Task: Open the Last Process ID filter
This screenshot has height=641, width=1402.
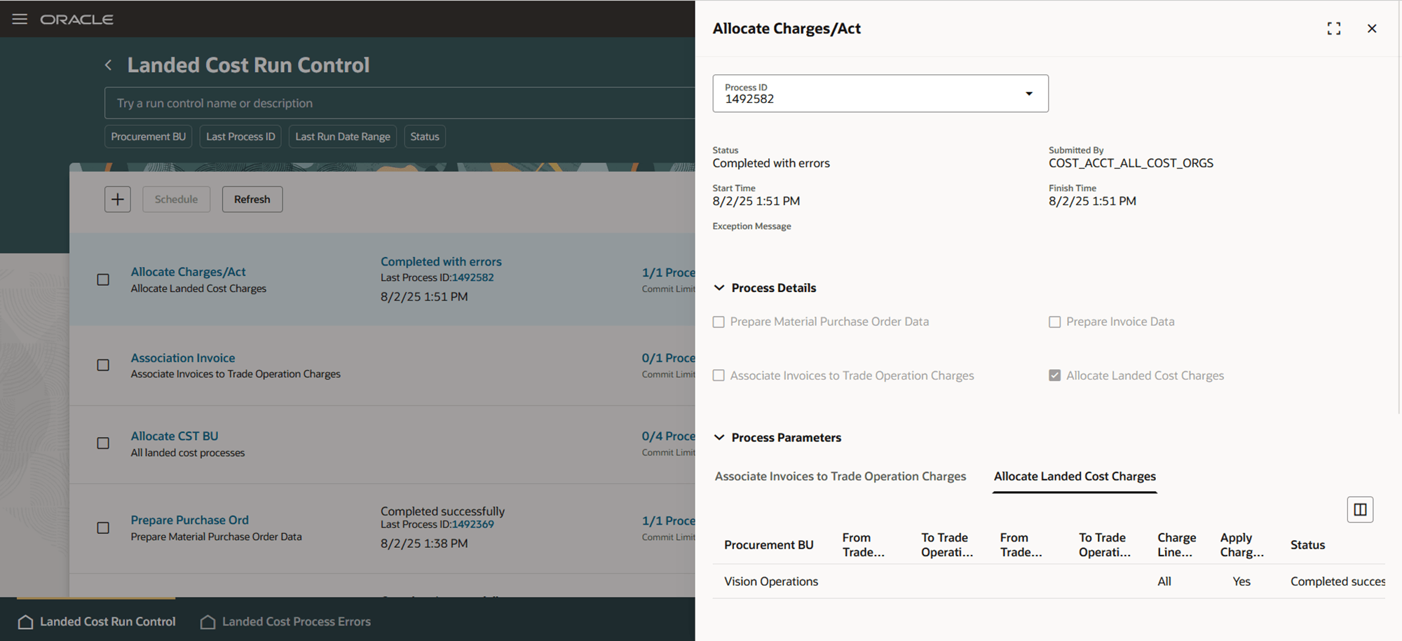Action: 240,137
